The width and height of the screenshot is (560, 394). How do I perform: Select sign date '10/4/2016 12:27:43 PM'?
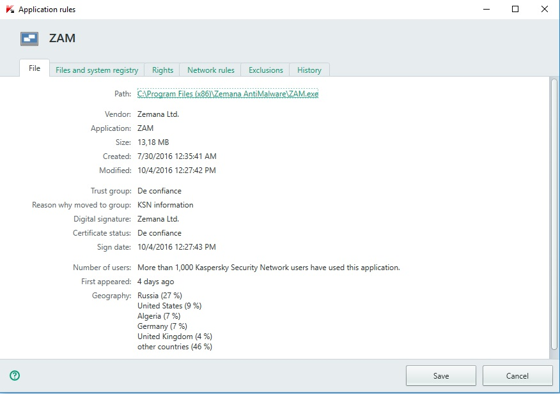177,247
